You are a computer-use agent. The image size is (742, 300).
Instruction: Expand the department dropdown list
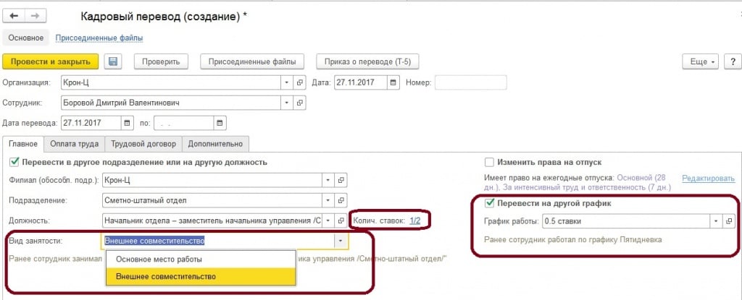[x=328, y=200]
